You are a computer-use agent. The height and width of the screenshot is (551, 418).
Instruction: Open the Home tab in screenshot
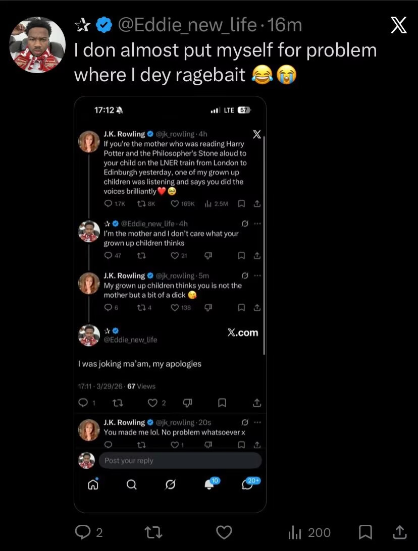(x=93, y=484)
